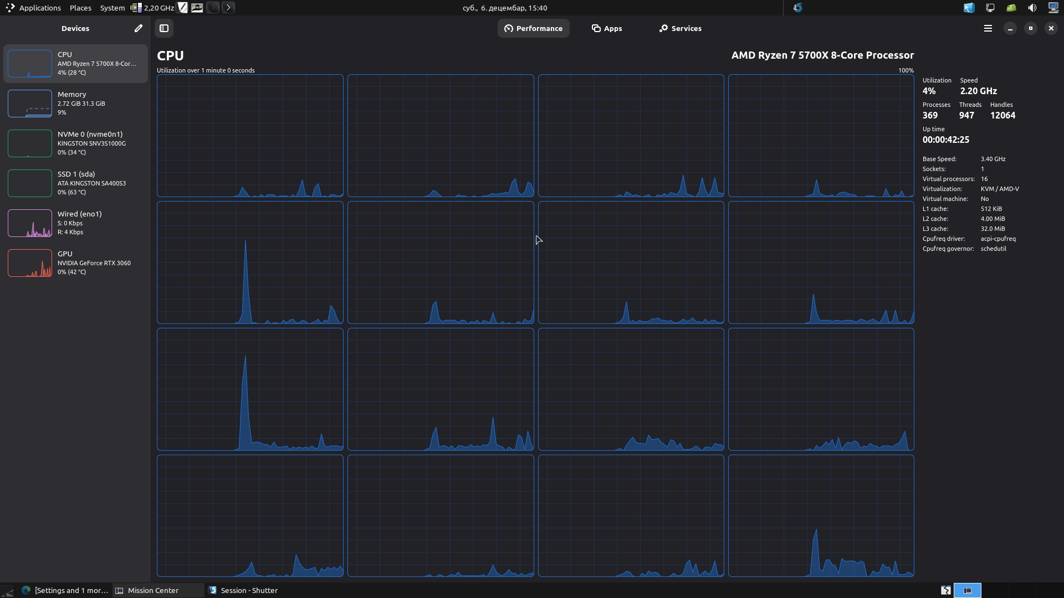Viewport: 1064px width, 598px height.
Task: Open the Places menu
Action: coord(80,8)
